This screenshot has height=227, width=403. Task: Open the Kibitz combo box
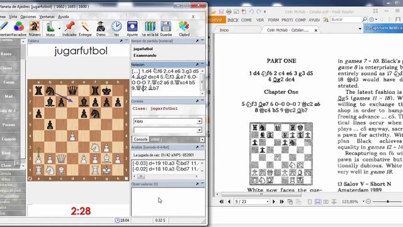pyautogui.click(x=167, y=121)
